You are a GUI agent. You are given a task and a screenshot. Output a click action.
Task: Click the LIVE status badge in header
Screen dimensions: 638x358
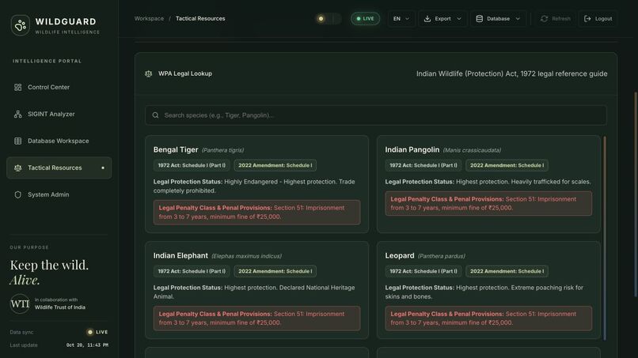coord(365,19)
